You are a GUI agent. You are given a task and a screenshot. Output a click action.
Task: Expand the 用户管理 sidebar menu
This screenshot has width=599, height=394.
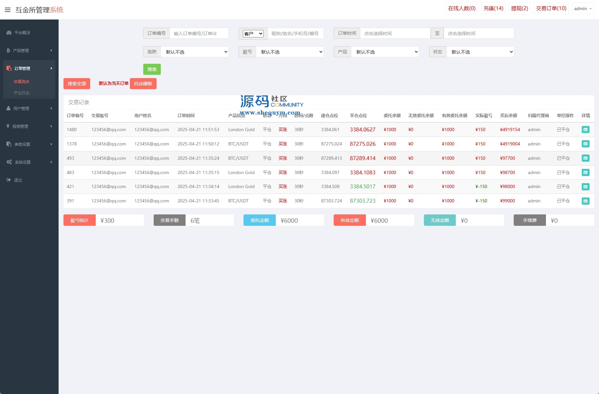29,108
